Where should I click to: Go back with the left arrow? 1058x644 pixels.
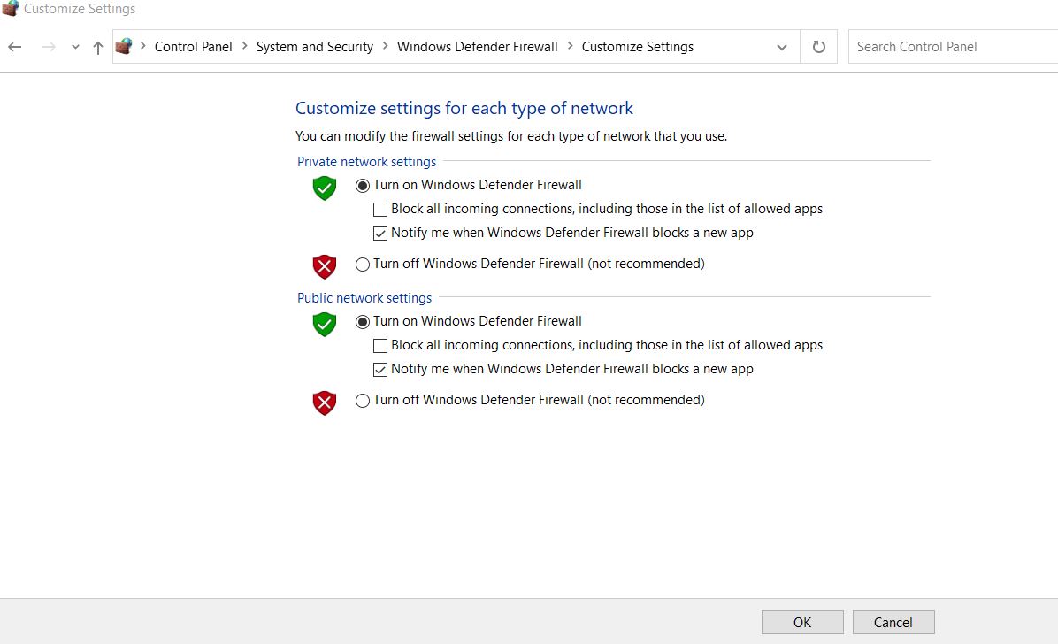(x=15, y=47)
